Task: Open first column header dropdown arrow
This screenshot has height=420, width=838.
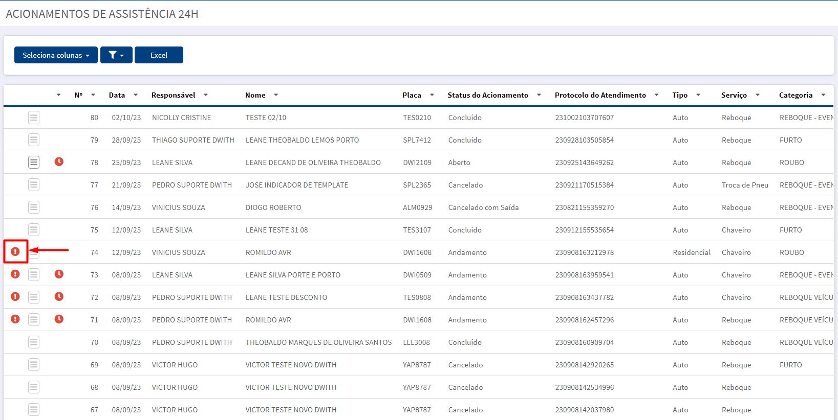Action: (x=59, y=95)
